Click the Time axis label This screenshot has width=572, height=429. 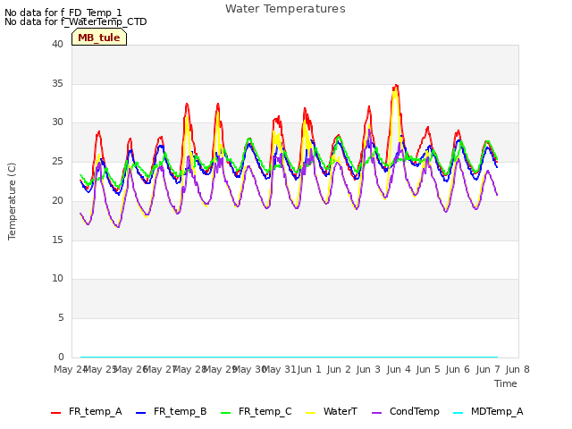(506, 383)
